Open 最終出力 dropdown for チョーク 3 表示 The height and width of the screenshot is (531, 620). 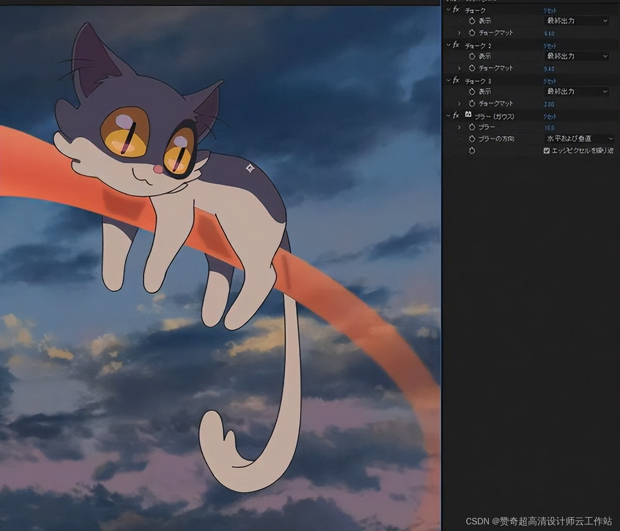(x=577, y=92)
